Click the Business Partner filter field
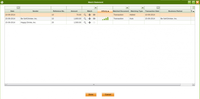Image resolution: width=200 pixels, height=99 pixels. click(175, 8)
